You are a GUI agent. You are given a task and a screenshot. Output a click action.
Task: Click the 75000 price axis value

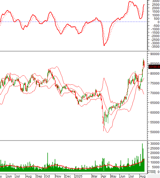(x=155, y=83)
